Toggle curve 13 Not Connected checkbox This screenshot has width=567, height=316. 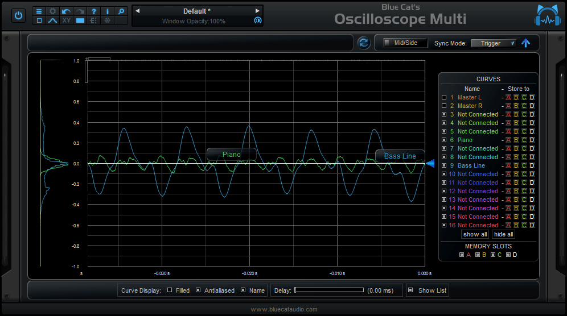[x=444, y=199]
